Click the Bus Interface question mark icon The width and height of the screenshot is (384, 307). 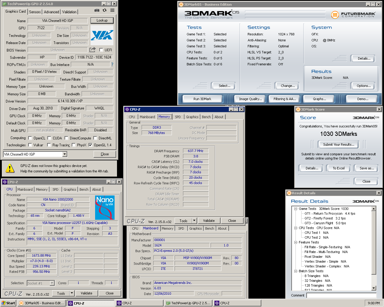point(112,64)
